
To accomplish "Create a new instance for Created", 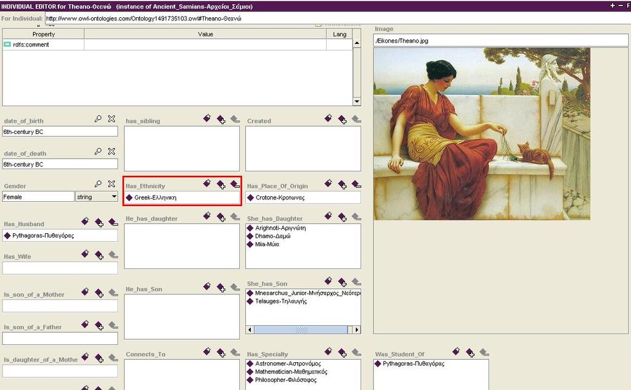I will (328, 118).
